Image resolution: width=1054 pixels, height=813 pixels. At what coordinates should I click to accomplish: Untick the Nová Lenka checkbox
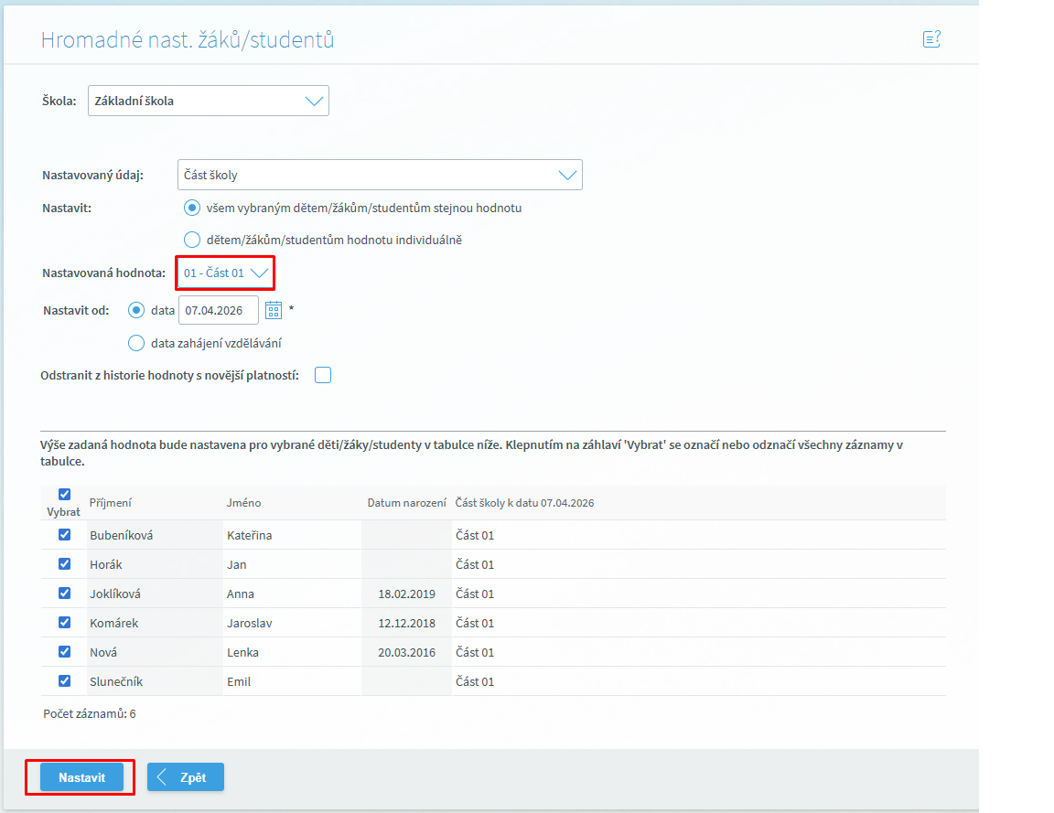pyautogui.click(x=64, y=652)
